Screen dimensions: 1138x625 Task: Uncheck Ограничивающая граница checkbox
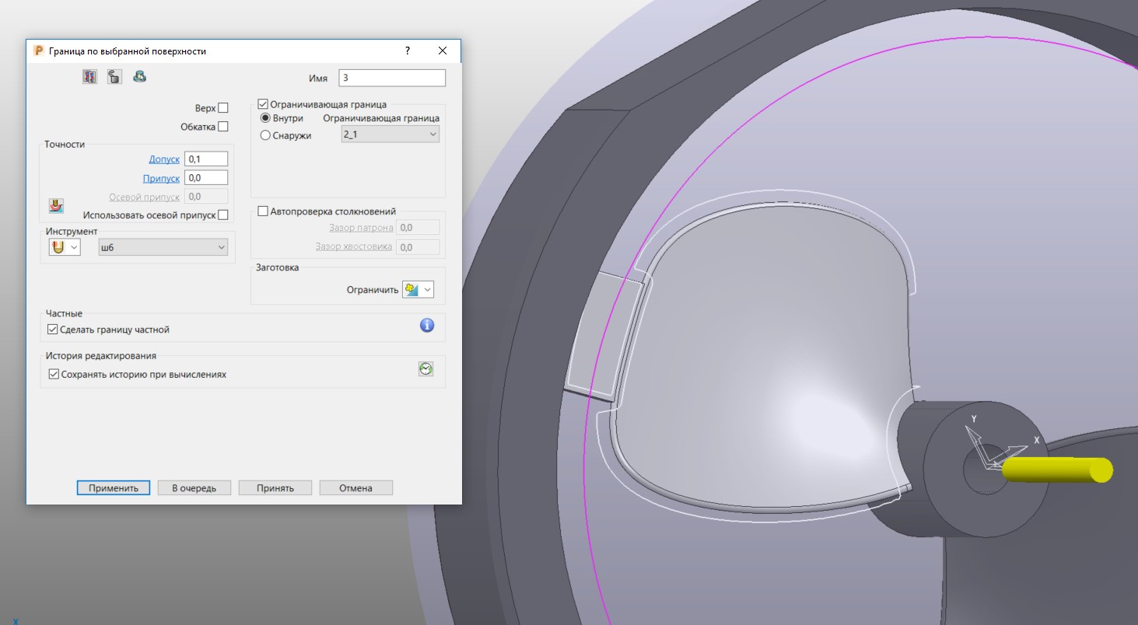pos(263,104)
